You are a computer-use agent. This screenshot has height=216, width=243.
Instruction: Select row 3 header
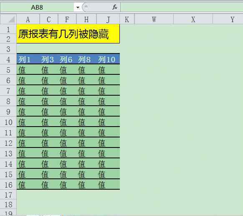coord(8,49)
